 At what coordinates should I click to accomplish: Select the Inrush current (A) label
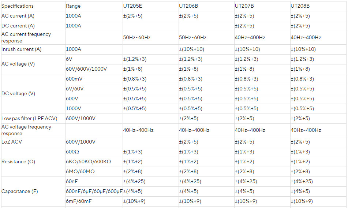21,49
